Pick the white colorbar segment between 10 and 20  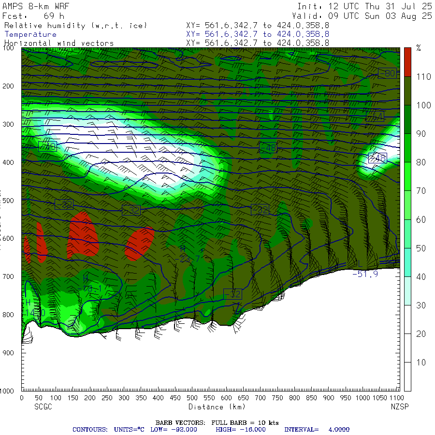pyautogui.click(x=407, y=348)
